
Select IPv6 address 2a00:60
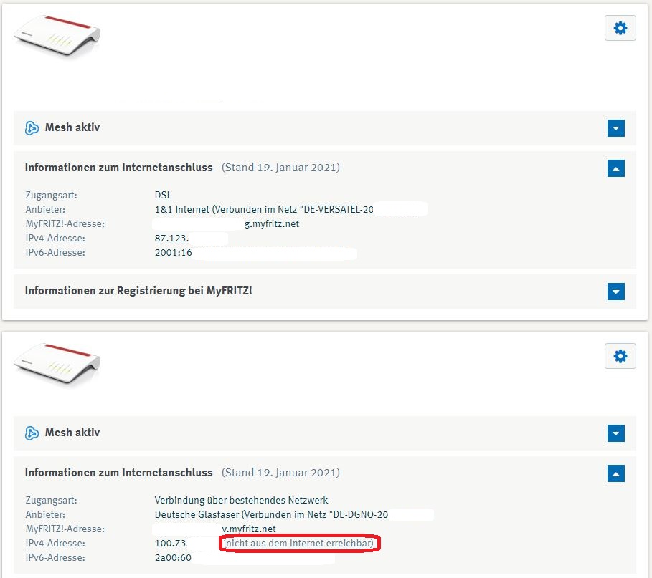coord(173,558)
